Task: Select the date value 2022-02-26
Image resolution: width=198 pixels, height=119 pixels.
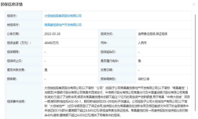Action: pos(52,34)
